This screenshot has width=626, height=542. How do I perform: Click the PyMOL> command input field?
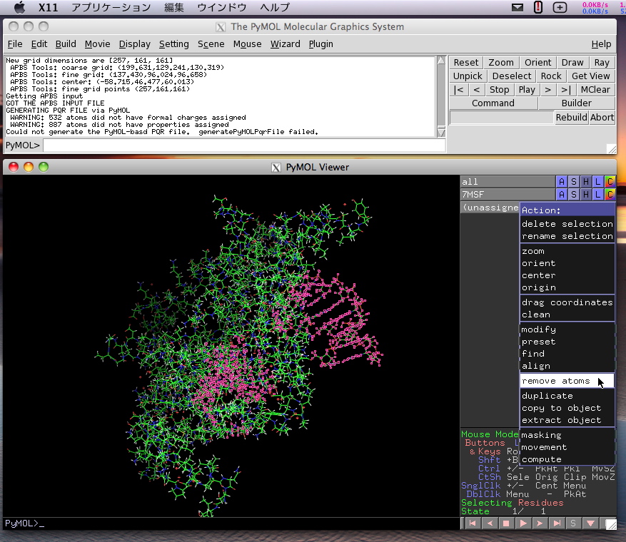tap(244, 145)
